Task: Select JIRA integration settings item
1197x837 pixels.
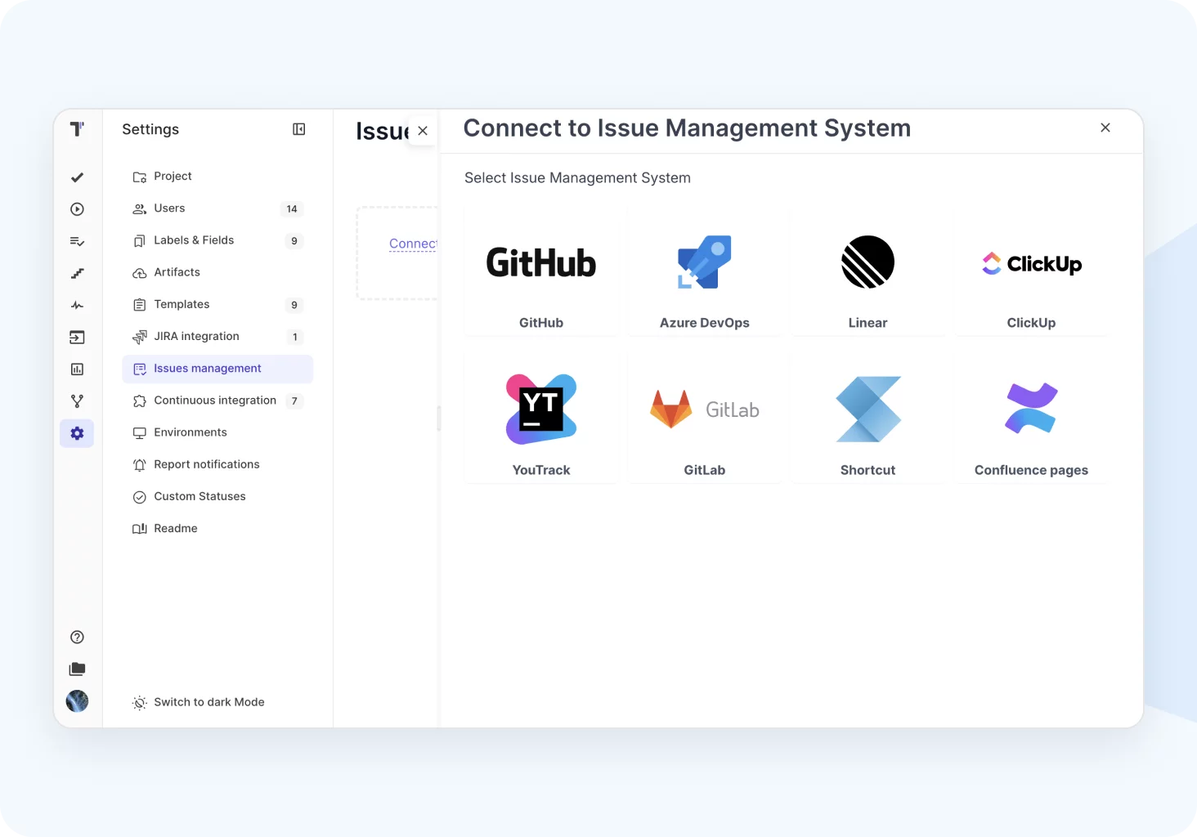Action: (196, 337)
